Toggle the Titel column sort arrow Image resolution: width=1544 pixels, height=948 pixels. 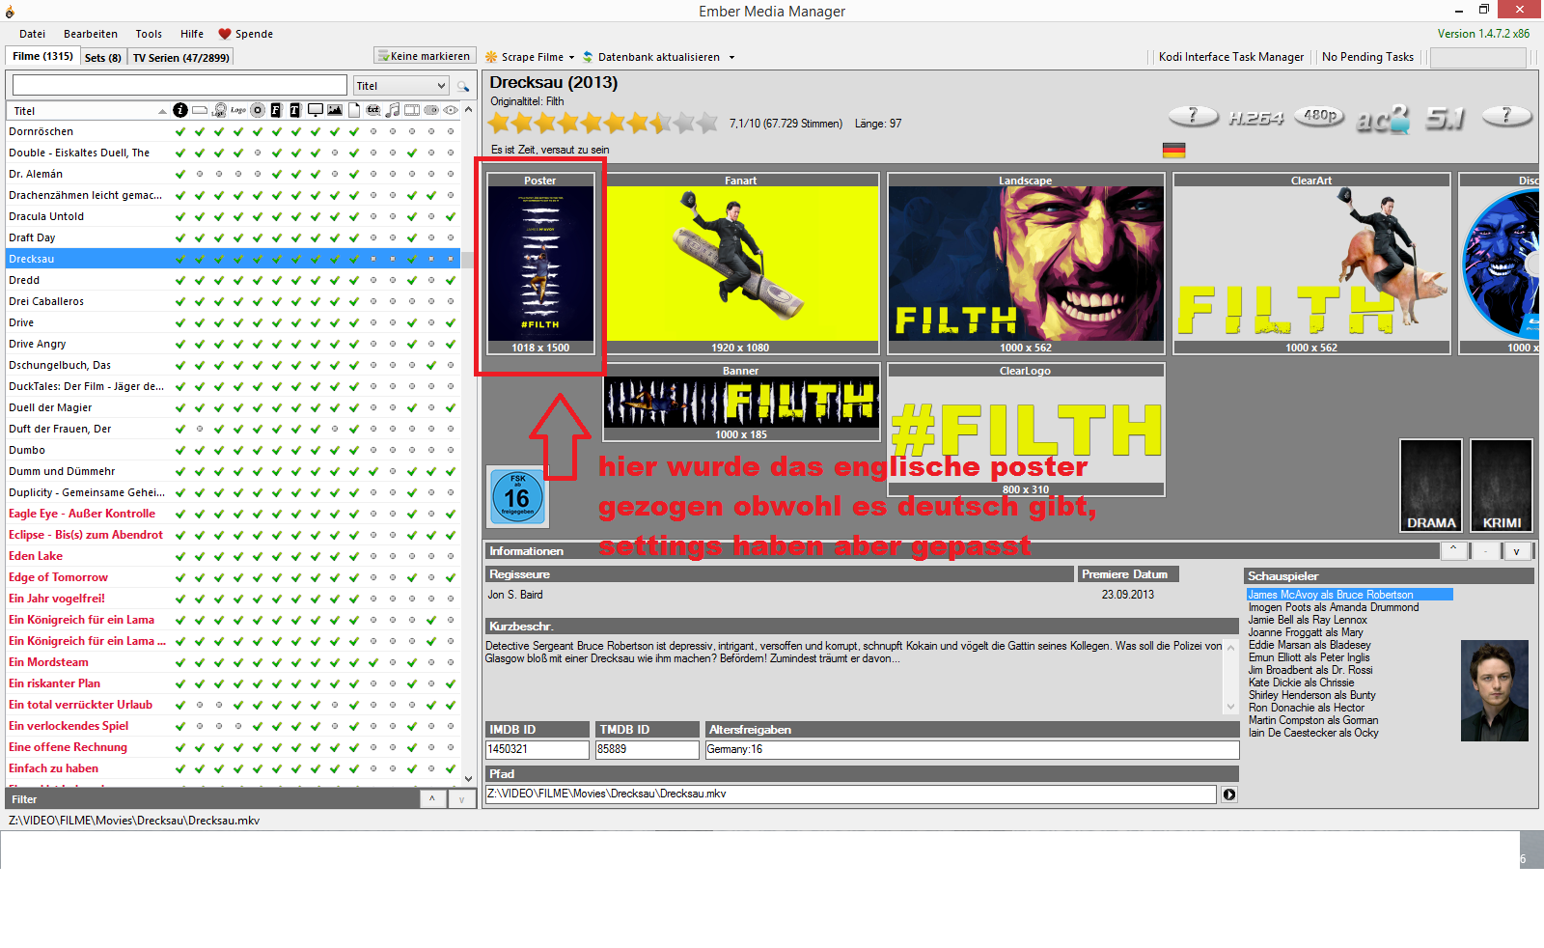tap(162, 111)
